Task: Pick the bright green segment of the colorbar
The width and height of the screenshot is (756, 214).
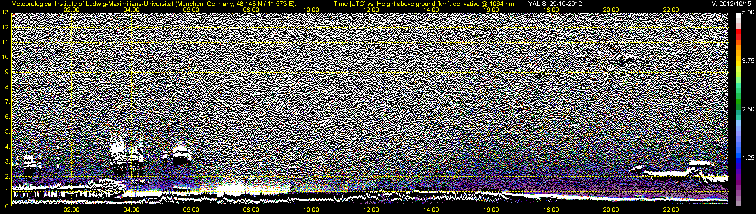Action: coord(738,80)
